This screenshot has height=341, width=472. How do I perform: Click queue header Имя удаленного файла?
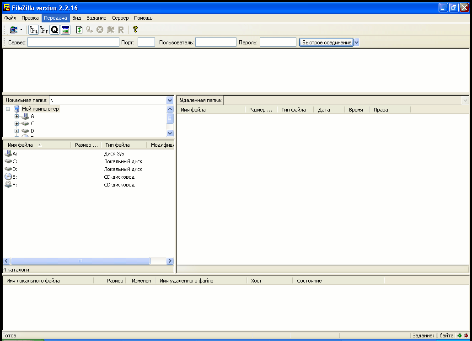tap(201, 281)
